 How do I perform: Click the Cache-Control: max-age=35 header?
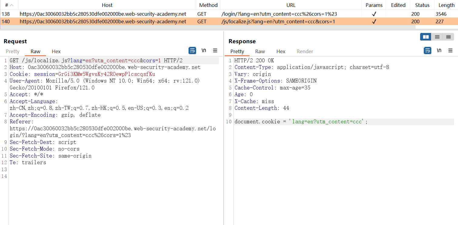click(x=272, y=88)
